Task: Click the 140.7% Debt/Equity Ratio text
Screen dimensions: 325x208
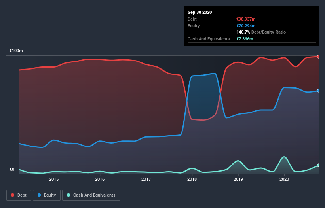Action: 261,32
